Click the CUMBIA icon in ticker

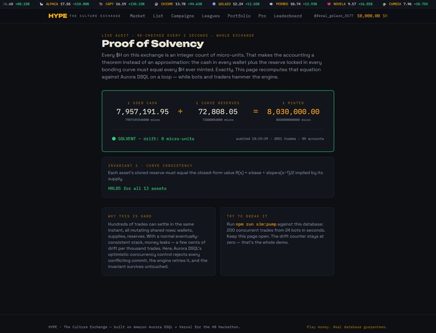(x=384, y=4)
